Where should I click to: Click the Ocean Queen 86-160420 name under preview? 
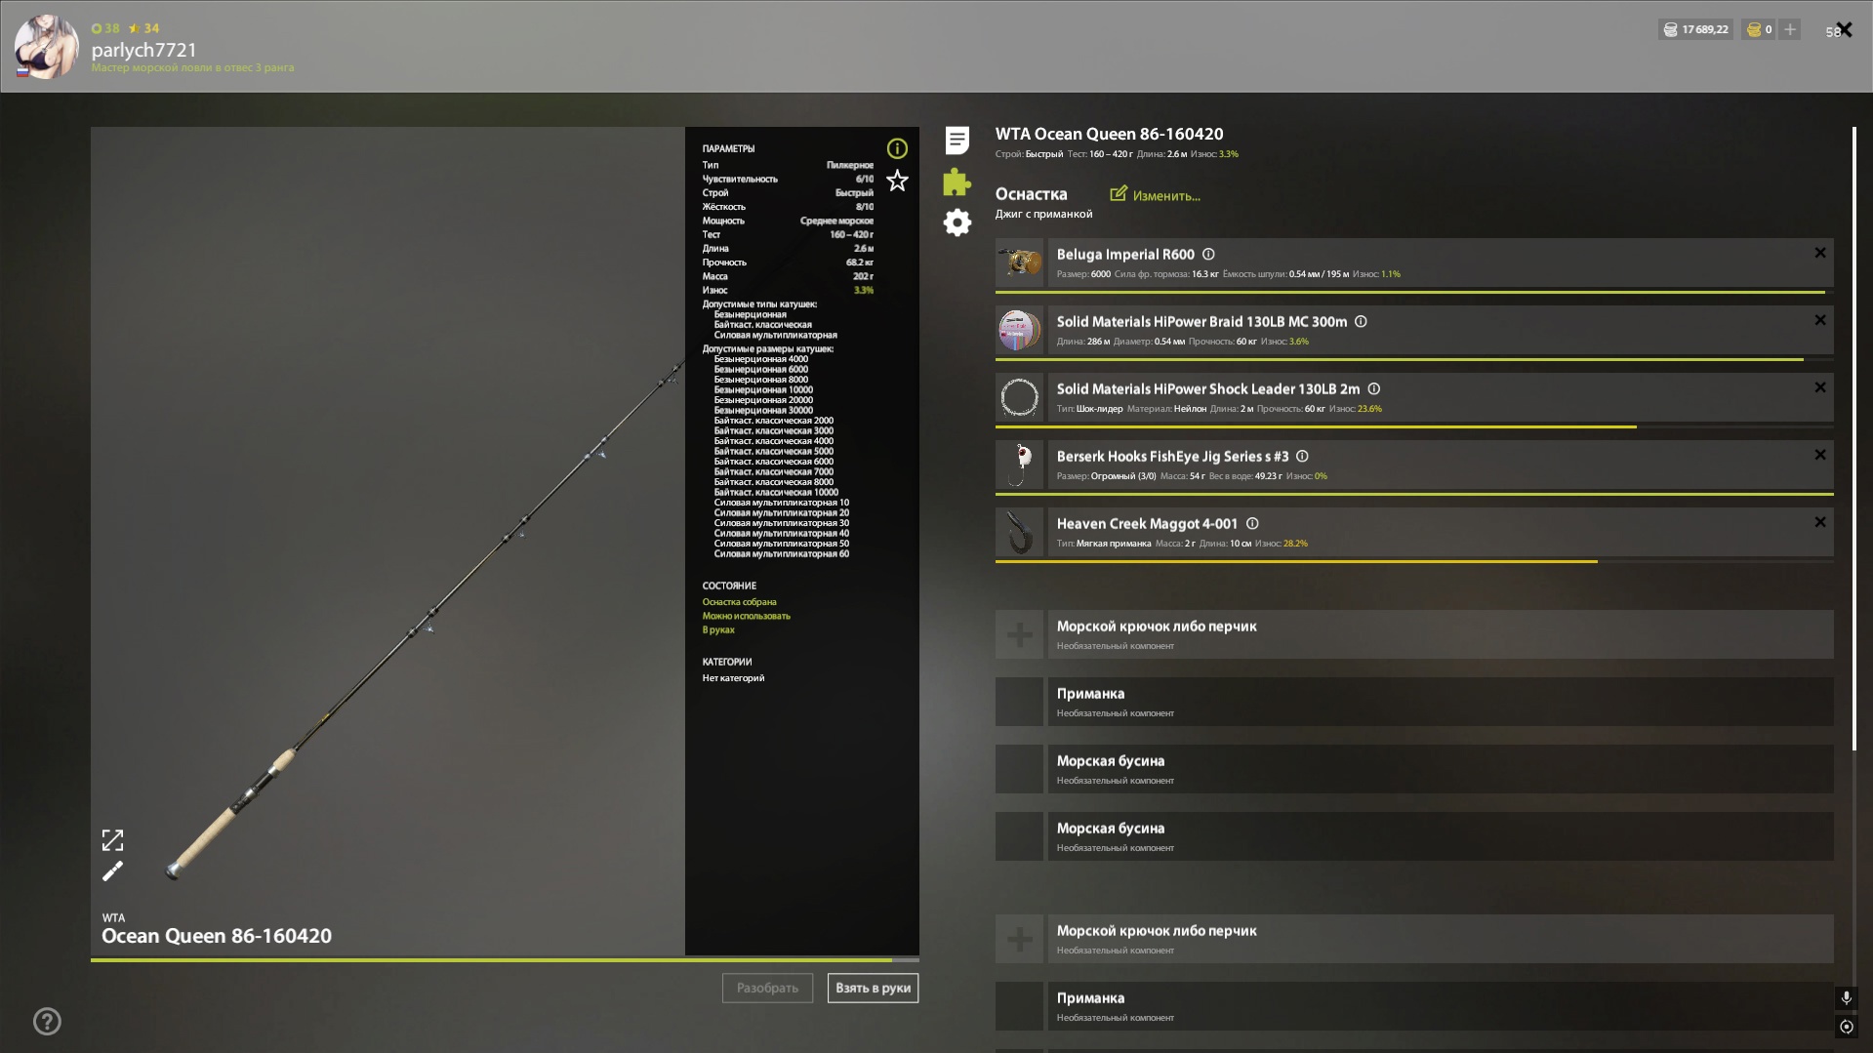(x=217, y=936)
